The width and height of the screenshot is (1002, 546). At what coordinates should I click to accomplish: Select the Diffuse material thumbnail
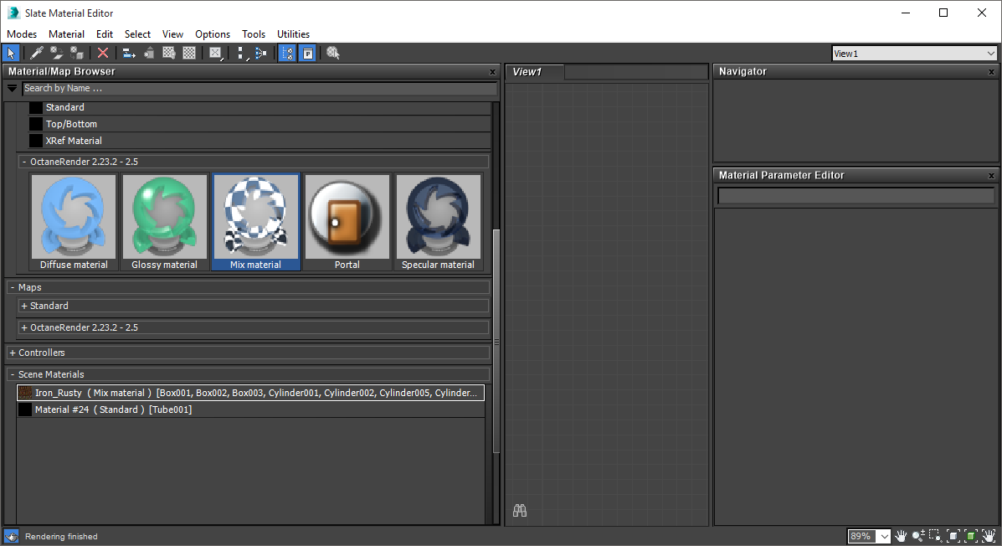click(x=74, y=222)
